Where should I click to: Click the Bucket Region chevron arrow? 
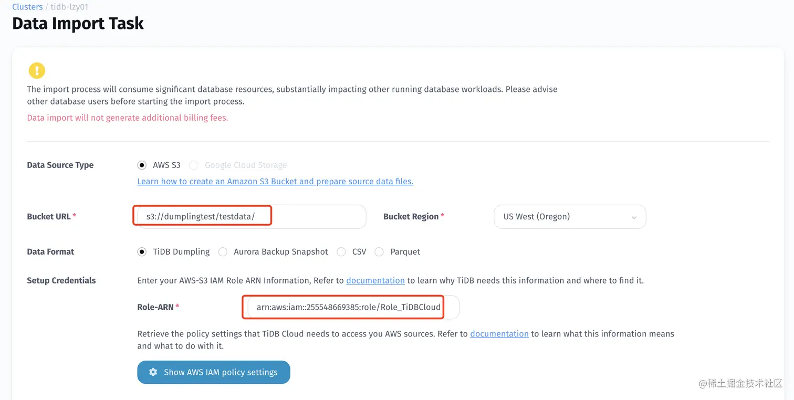[x=634, y=217]
